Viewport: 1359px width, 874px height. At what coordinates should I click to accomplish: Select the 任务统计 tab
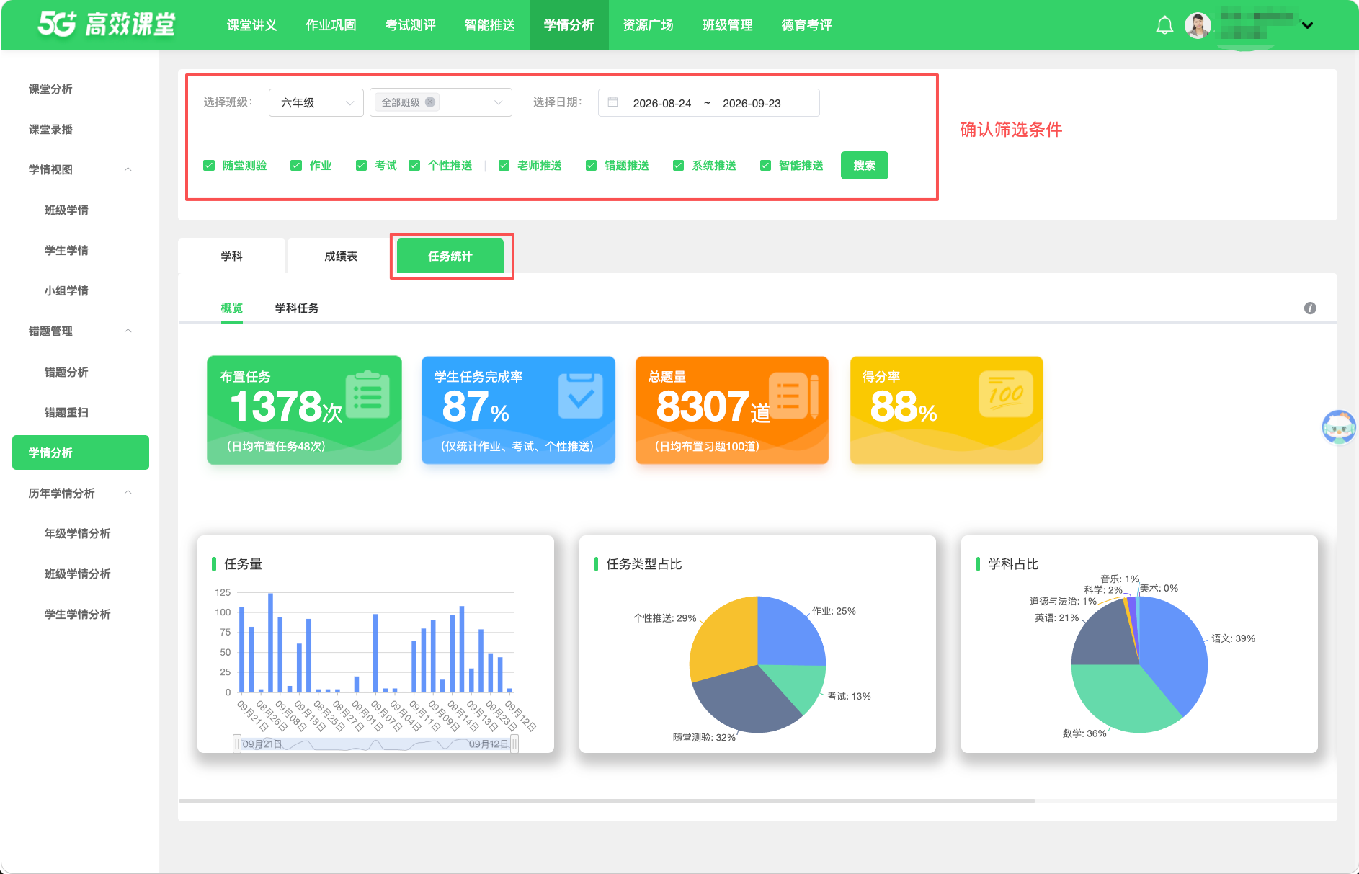point(450,256)
